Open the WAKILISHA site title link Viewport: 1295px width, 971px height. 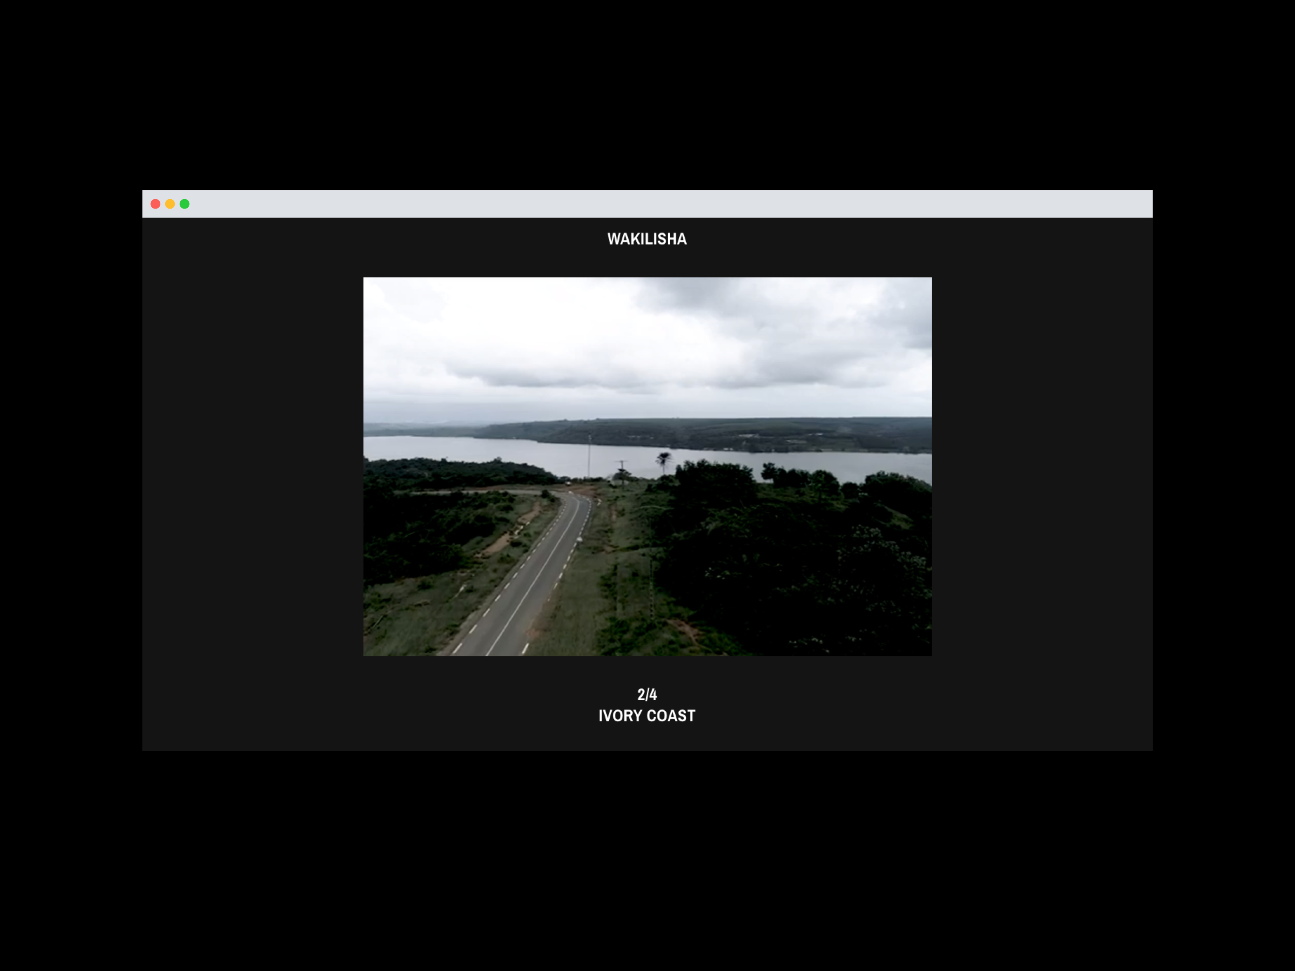coord(647,239)
